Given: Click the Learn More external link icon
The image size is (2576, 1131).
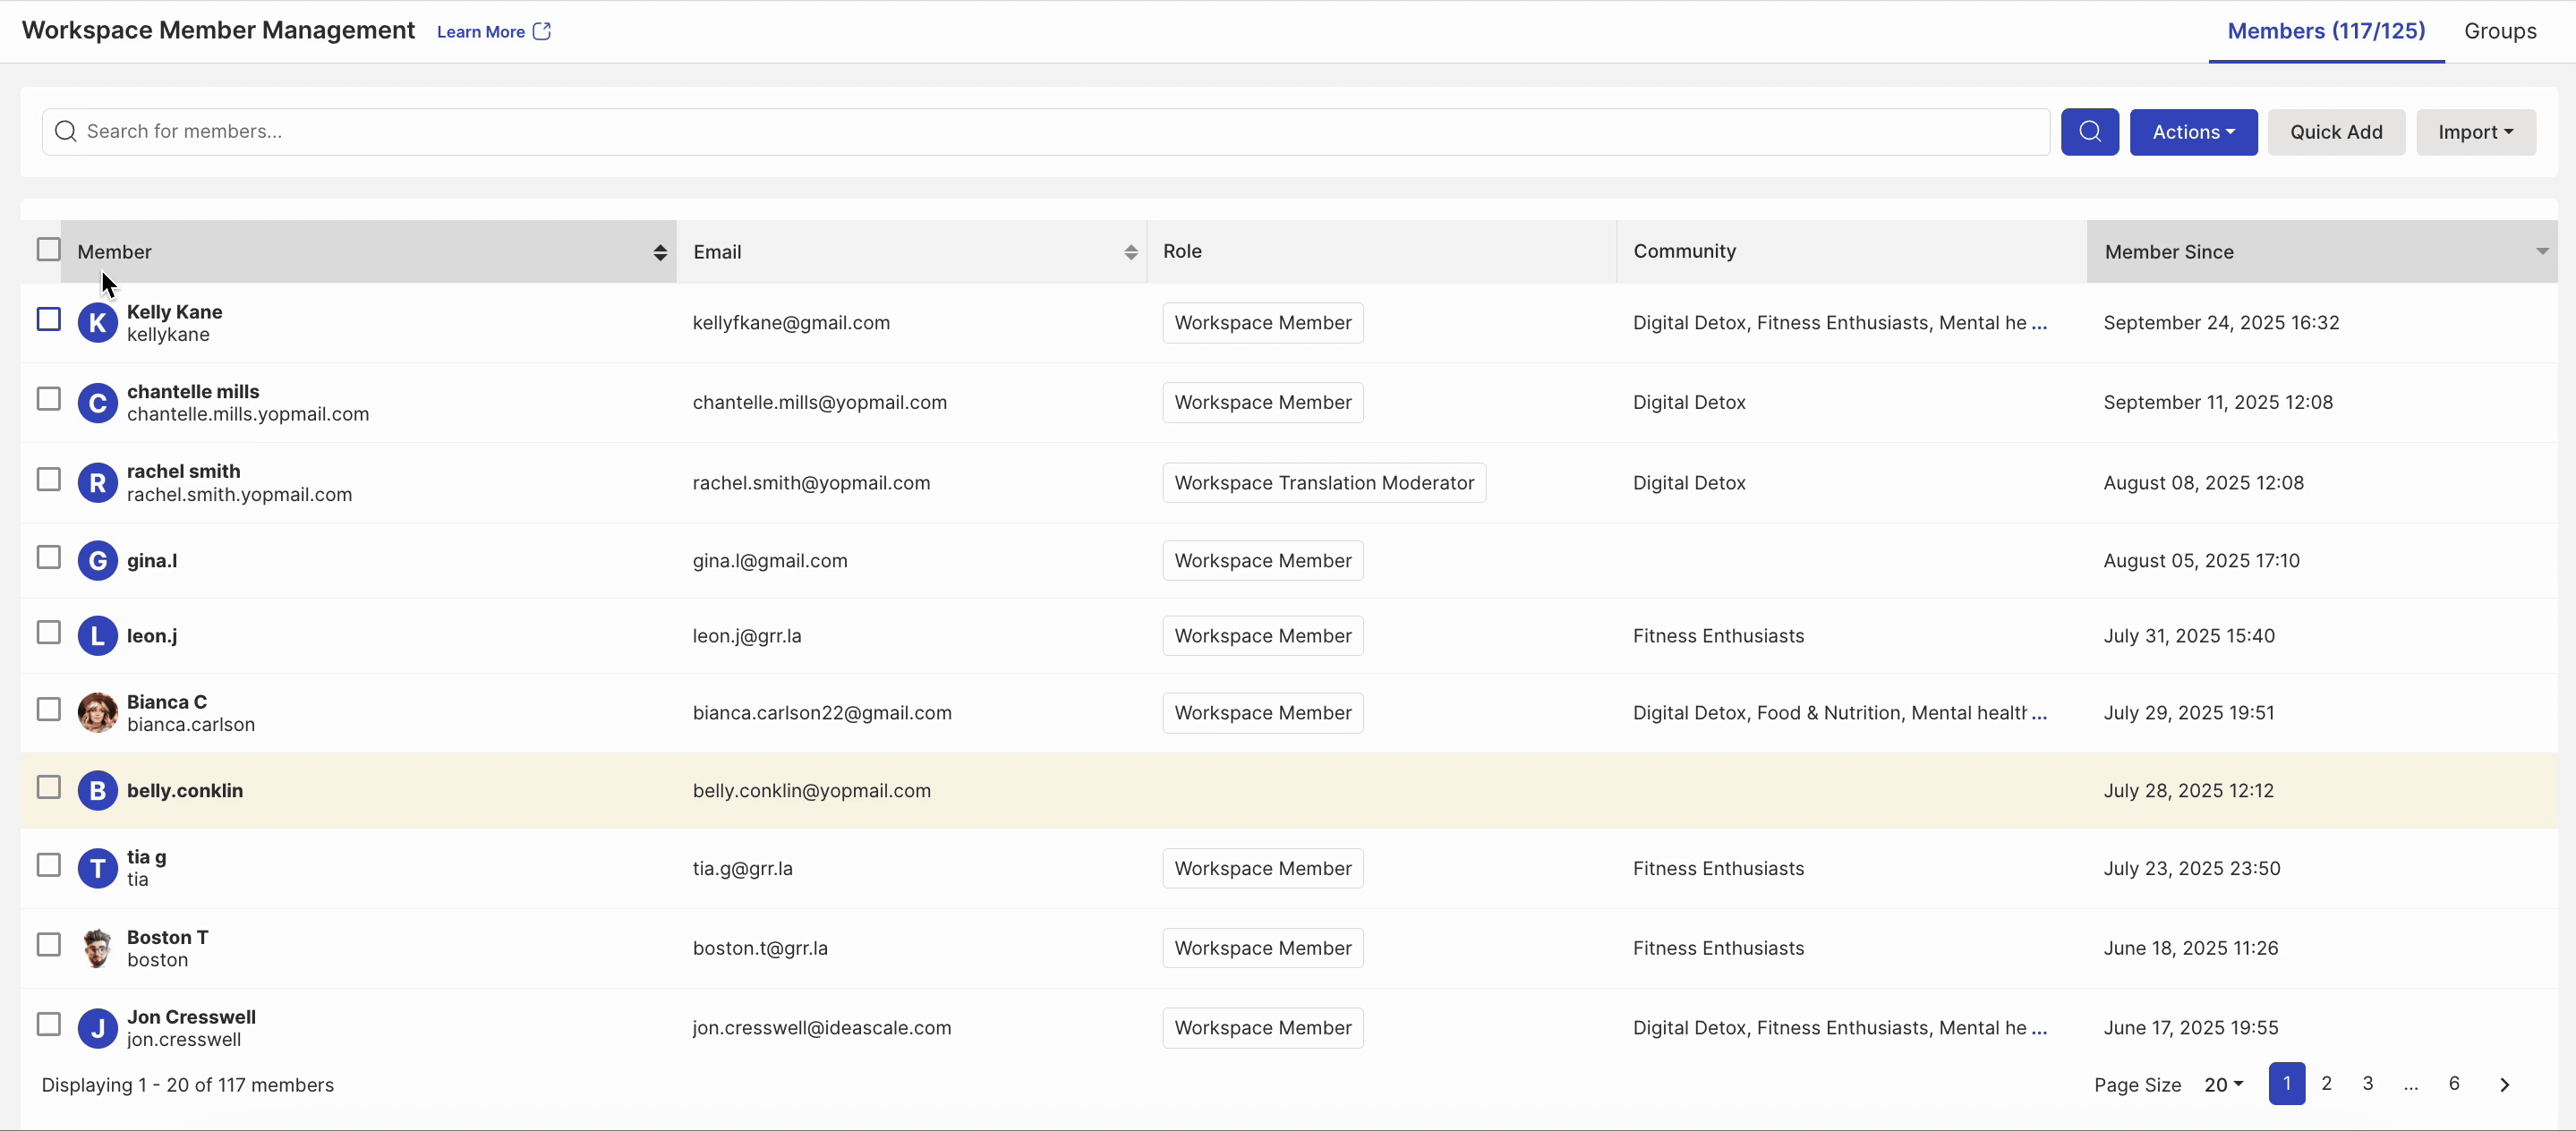Looking at the screenshot, I should pyautogui.click(x=542, y=31).
